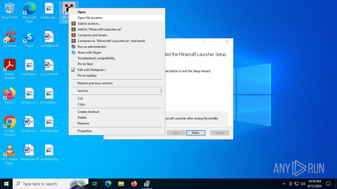Expand the Send to submenu
This screenshot has width=337, height=189.
[117, 91]
